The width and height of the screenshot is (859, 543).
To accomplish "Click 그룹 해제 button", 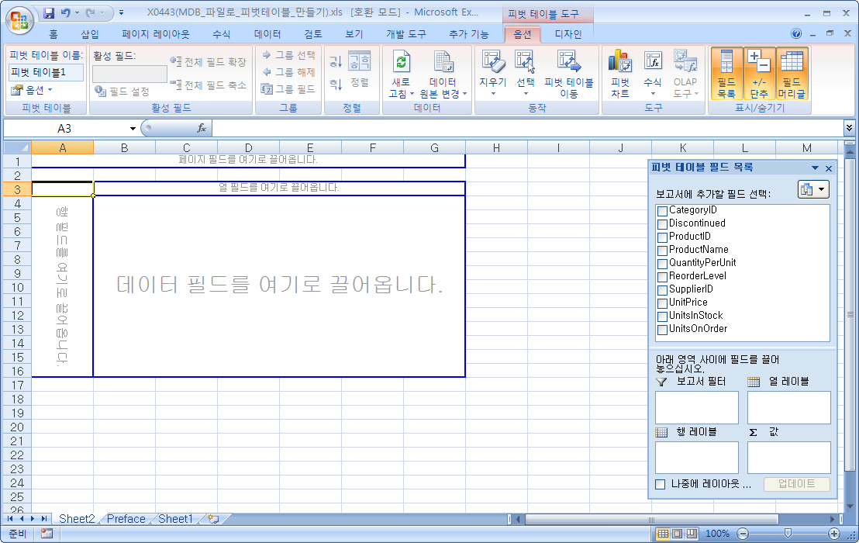I will (x=288, y=72).
